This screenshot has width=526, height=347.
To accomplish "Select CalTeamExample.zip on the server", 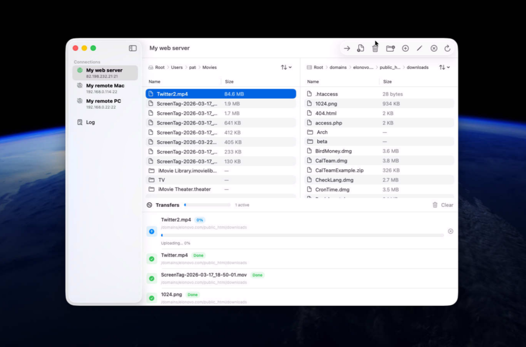I will tap(379, 170).
